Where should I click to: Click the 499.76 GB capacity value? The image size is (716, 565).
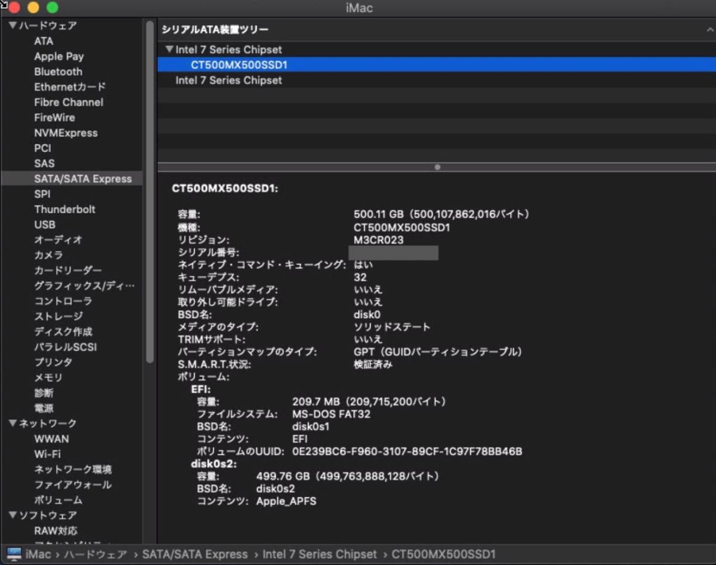pos(348,476)
